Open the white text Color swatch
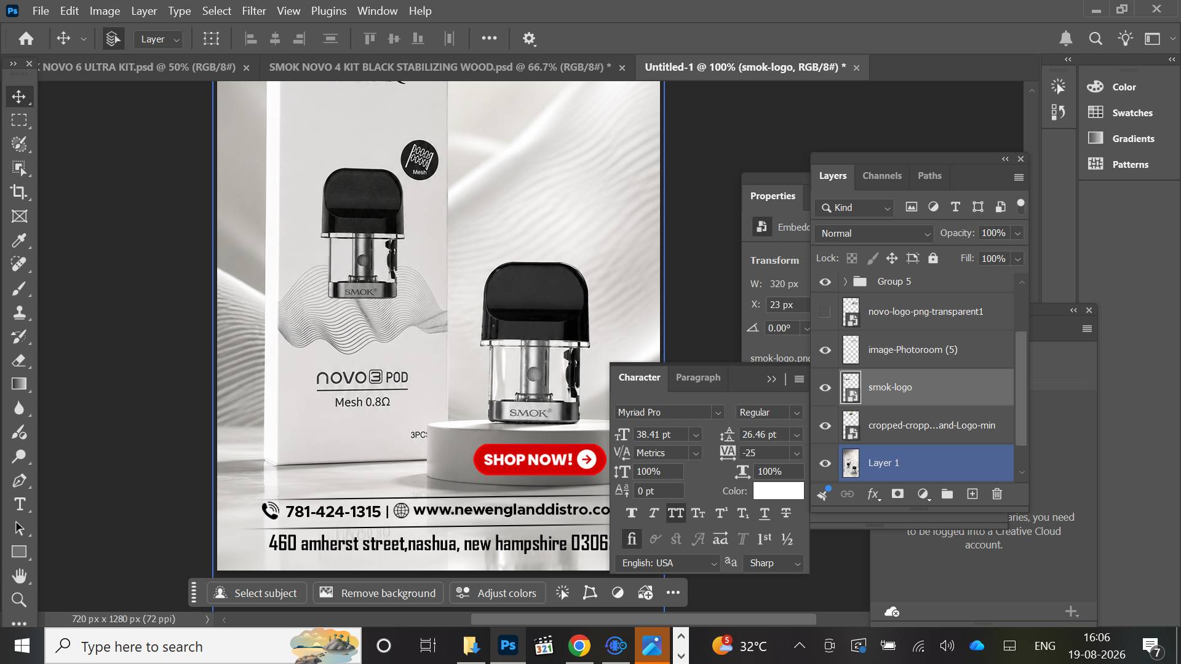 point(778,491)
